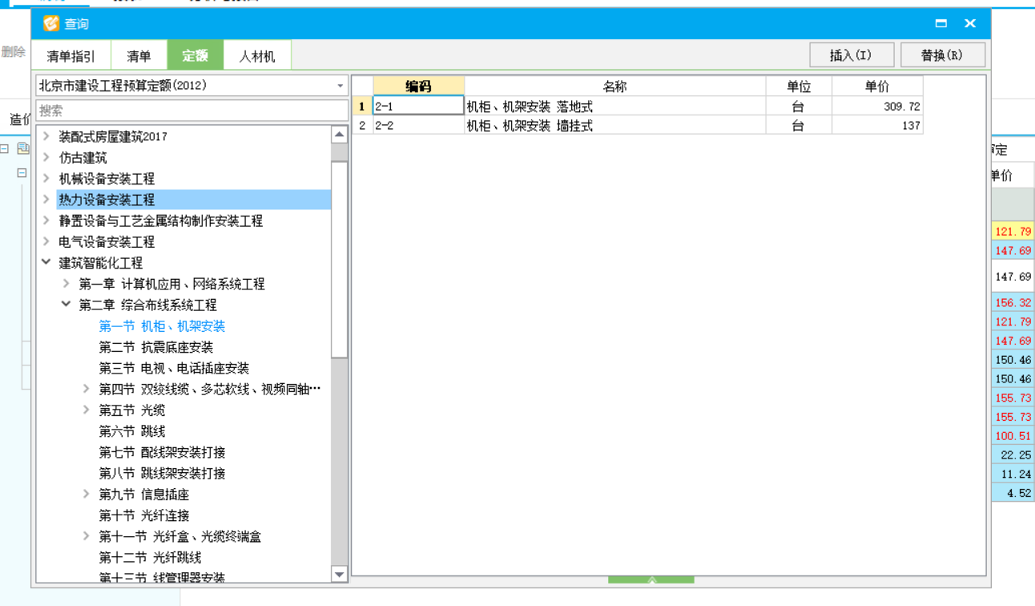The height and width of the screenshot is (606, 1035).
Task: Expand 第四节 双绞线缆 node arrow
Action: pos(86,389)
